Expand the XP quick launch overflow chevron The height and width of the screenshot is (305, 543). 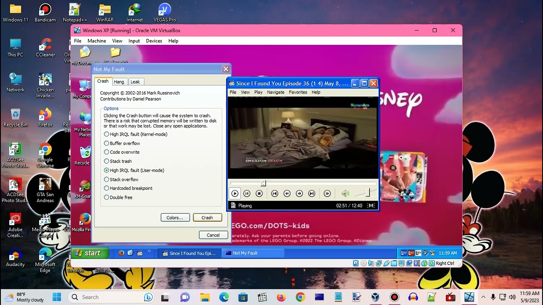point(149,252)
